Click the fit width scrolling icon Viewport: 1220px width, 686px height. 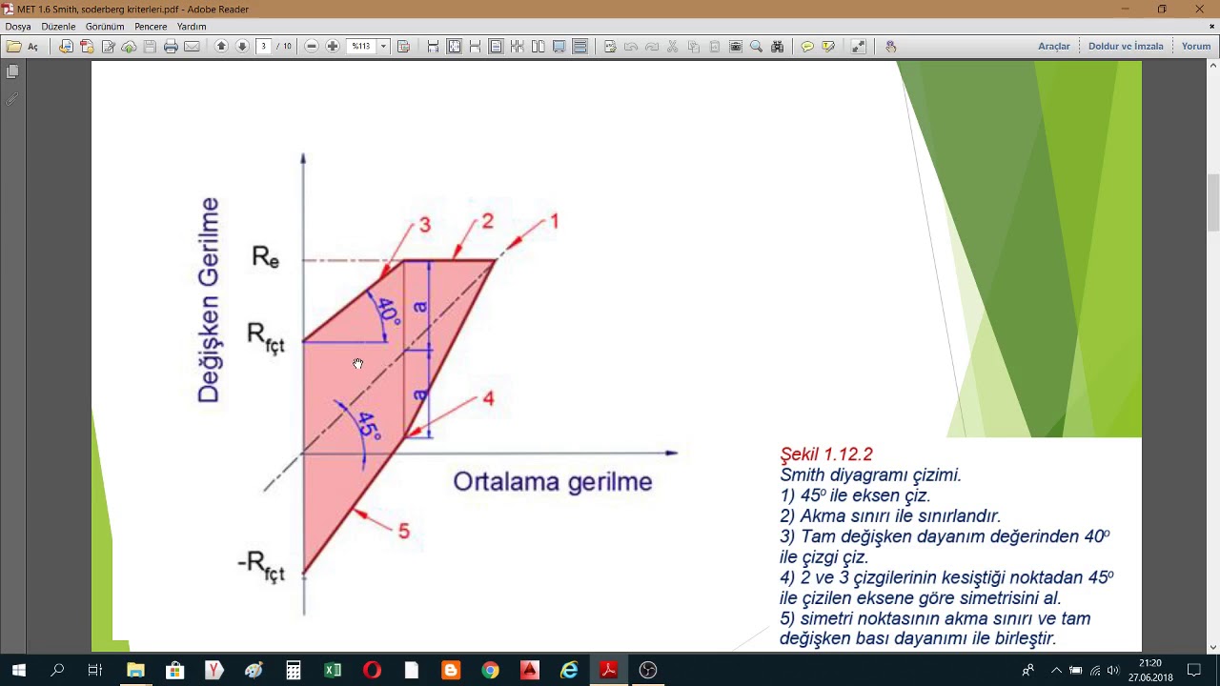pos(433,46)
